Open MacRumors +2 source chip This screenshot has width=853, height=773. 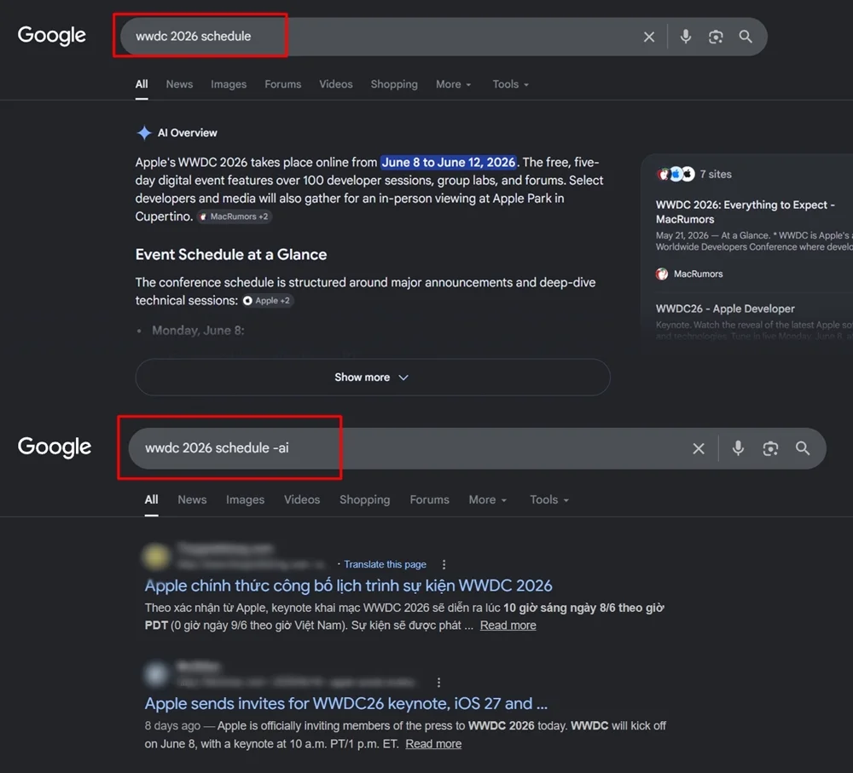click(x=234, y=216)
